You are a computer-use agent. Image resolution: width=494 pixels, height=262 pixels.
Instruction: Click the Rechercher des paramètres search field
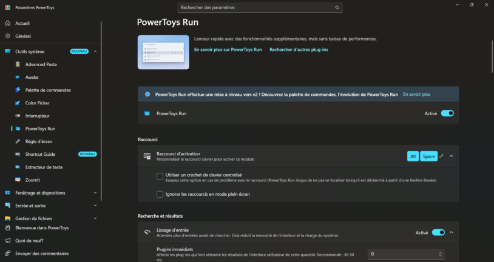(x=260, y=7)
